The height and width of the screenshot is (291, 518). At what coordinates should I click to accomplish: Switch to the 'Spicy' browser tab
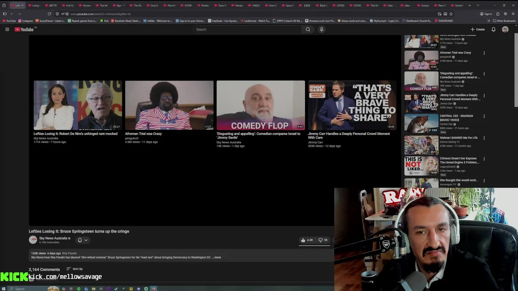(288, 5)
